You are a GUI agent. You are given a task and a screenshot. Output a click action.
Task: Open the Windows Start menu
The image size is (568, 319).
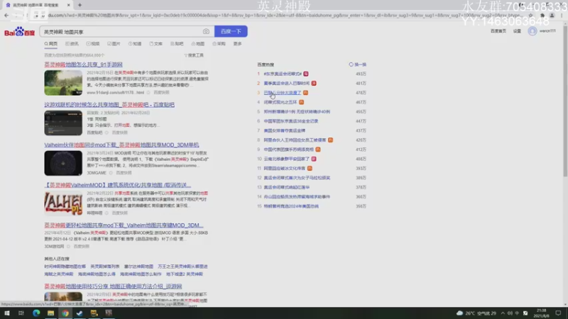(x=7, y=313)
